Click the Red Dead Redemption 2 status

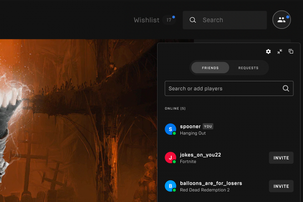[205, 190]
